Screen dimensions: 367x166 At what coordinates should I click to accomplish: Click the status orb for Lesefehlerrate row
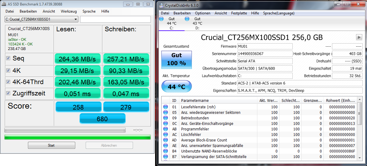(x=166, y=107)
